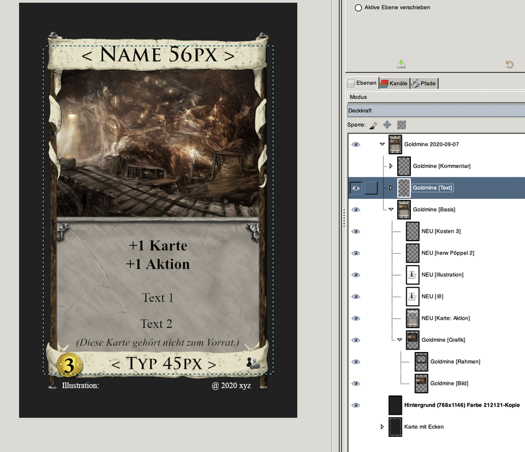Expand the Karte mit Ecken group
Screen dimensions: 525x452
[382, 427]
